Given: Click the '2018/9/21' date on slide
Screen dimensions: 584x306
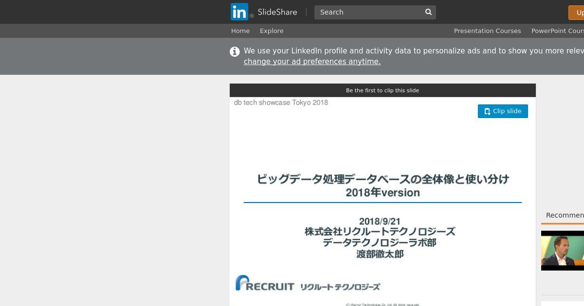Looking at the screenshot, I should point(380,221).
